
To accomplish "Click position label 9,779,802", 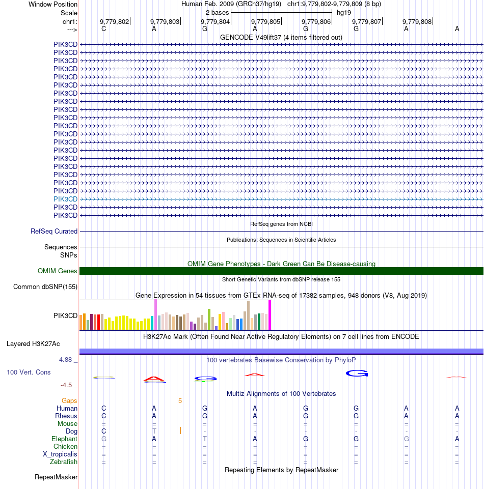I will click(x=114, y=21).
